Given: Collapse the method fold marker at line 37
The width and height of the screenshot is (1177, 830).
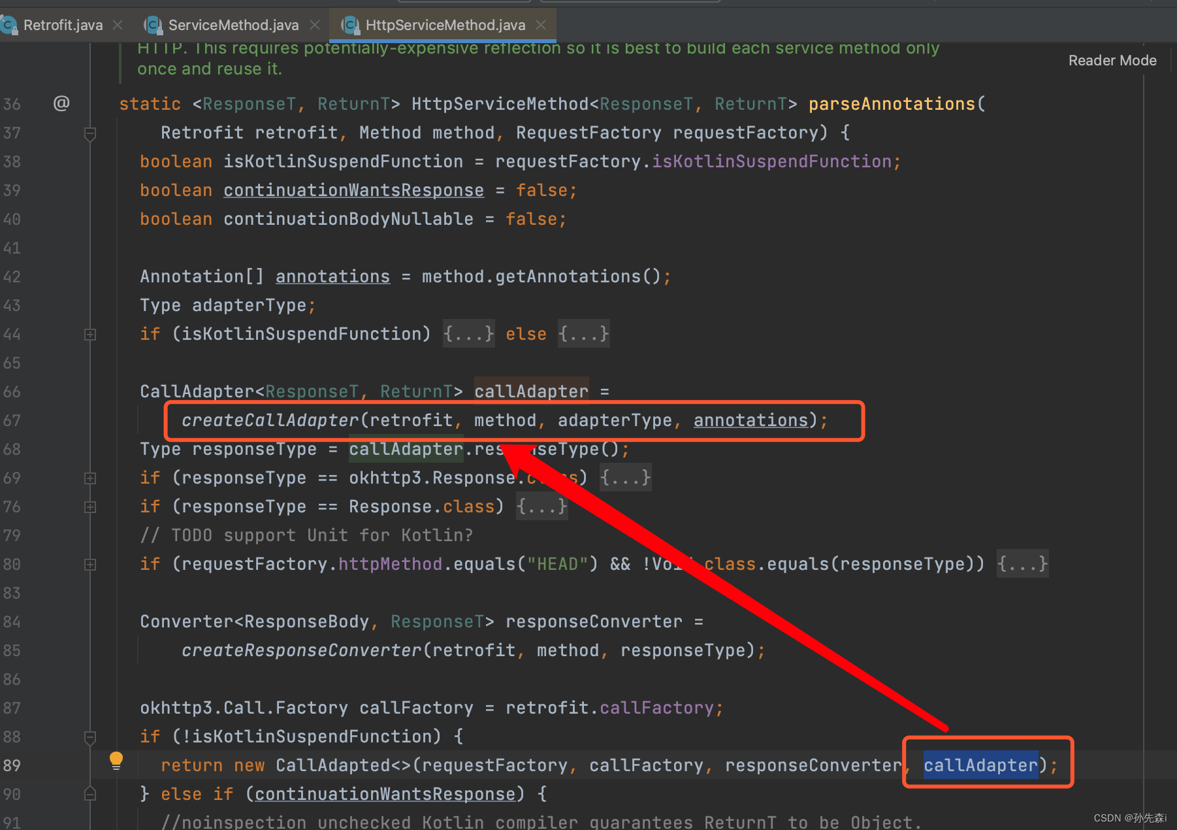Looking at the screenshot, I should pos(90,133).
